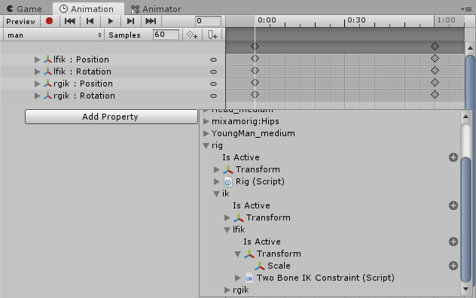Expand the rgik node
Screen dimensions: 476x298
(x=227, y=290)
